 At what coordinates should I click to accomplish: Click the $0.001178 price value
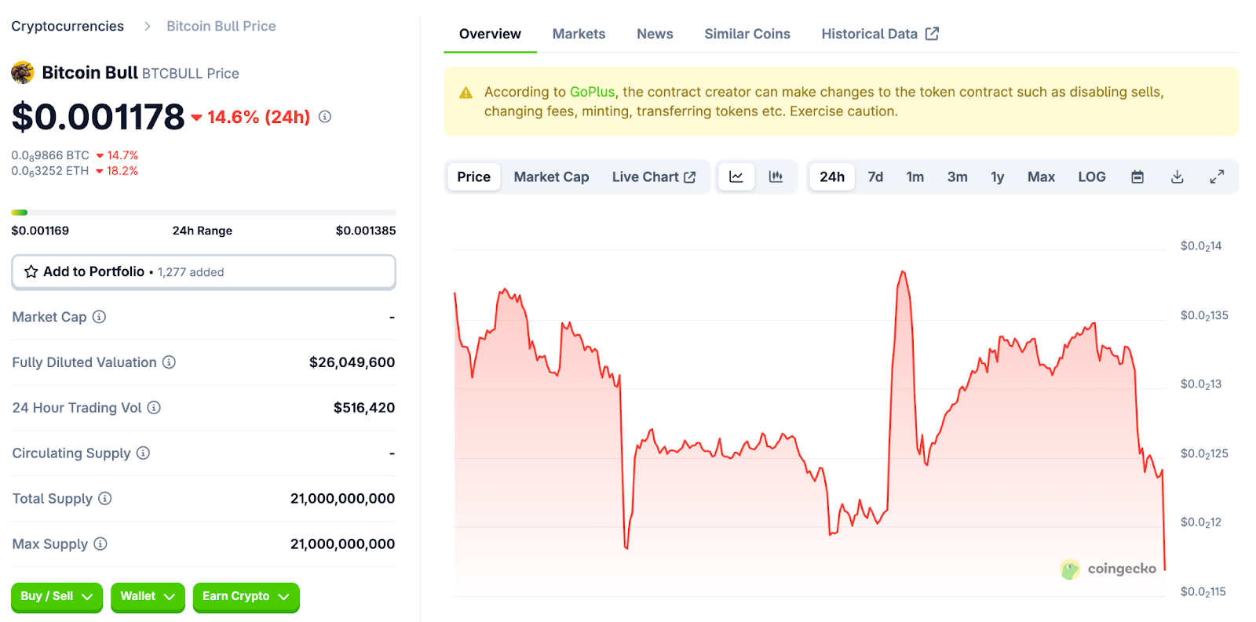point(98,117)
